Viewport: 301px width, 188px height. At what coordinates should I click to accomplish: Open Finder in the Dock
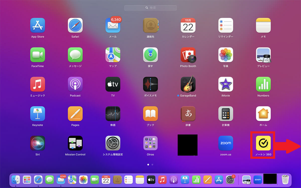(16, 179)
